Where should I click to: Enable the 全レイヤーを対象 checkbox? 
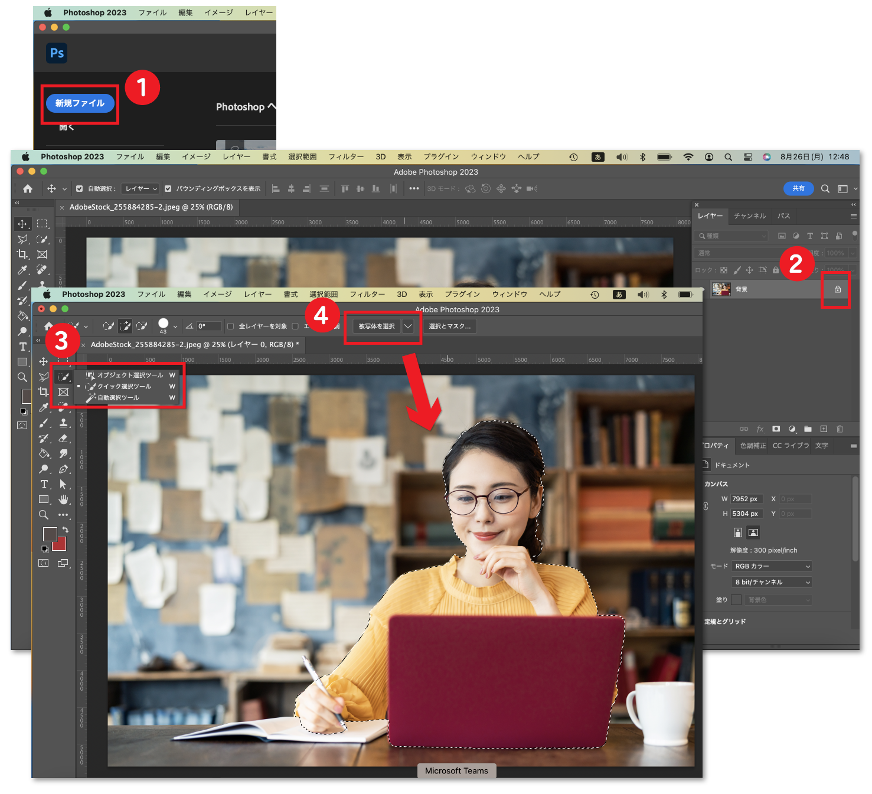[231, 326]
